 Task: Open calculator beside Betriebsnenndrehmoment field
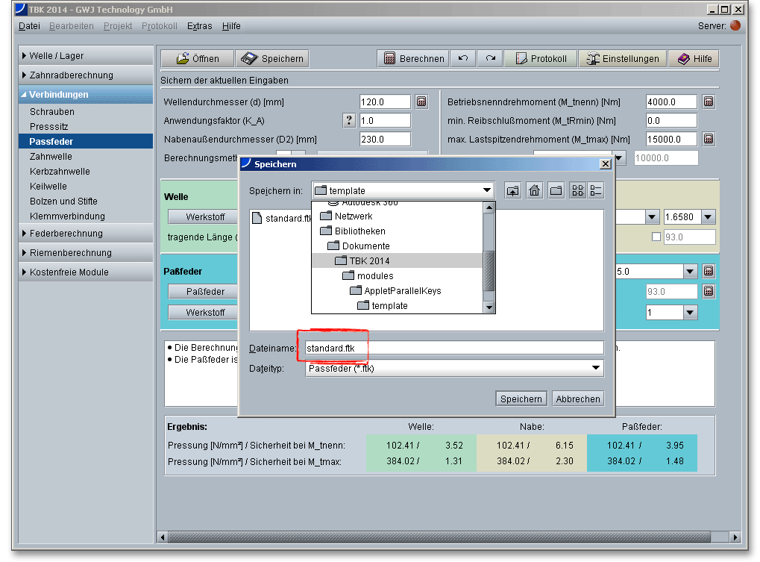click(x=709, y=102)
